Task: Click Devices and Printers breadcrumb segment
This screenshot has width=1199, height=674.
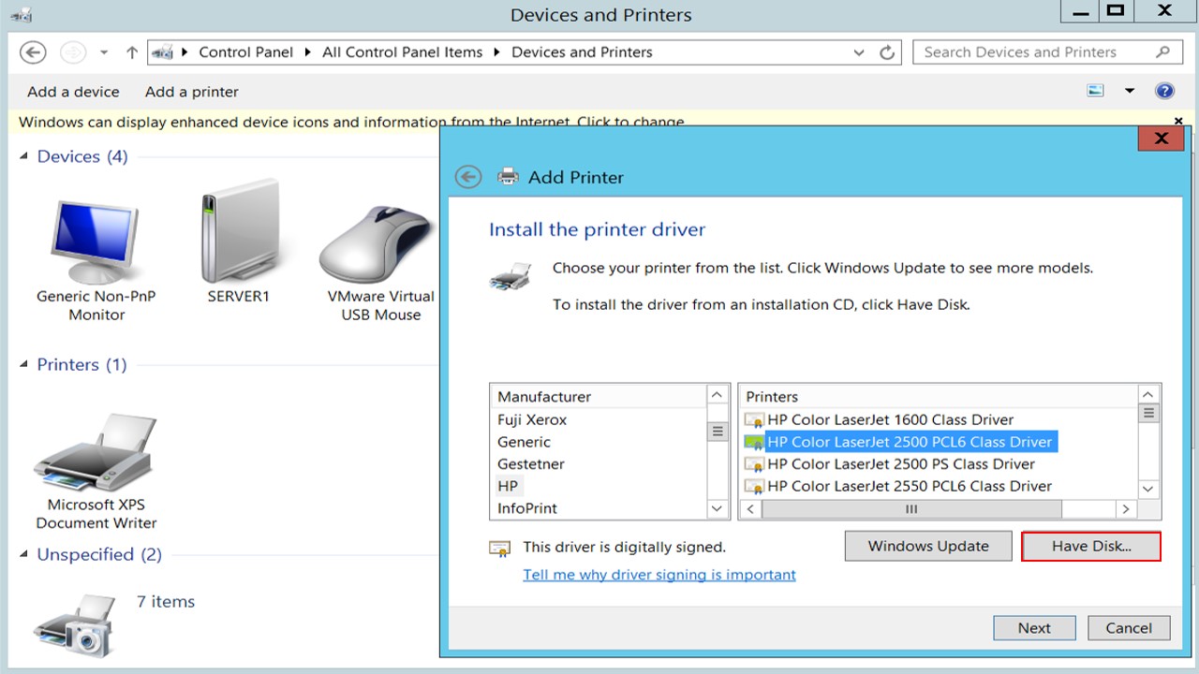Action: pyautogui.click(x=582, y=52)
